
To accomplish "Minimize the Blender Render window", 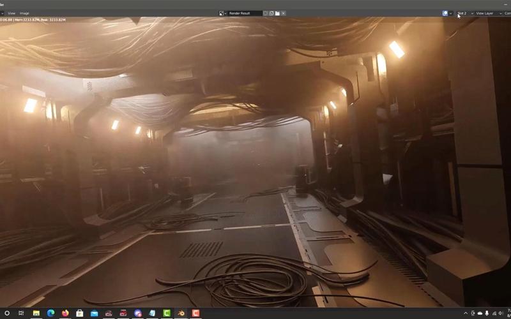I will click(x=505, y=4).
